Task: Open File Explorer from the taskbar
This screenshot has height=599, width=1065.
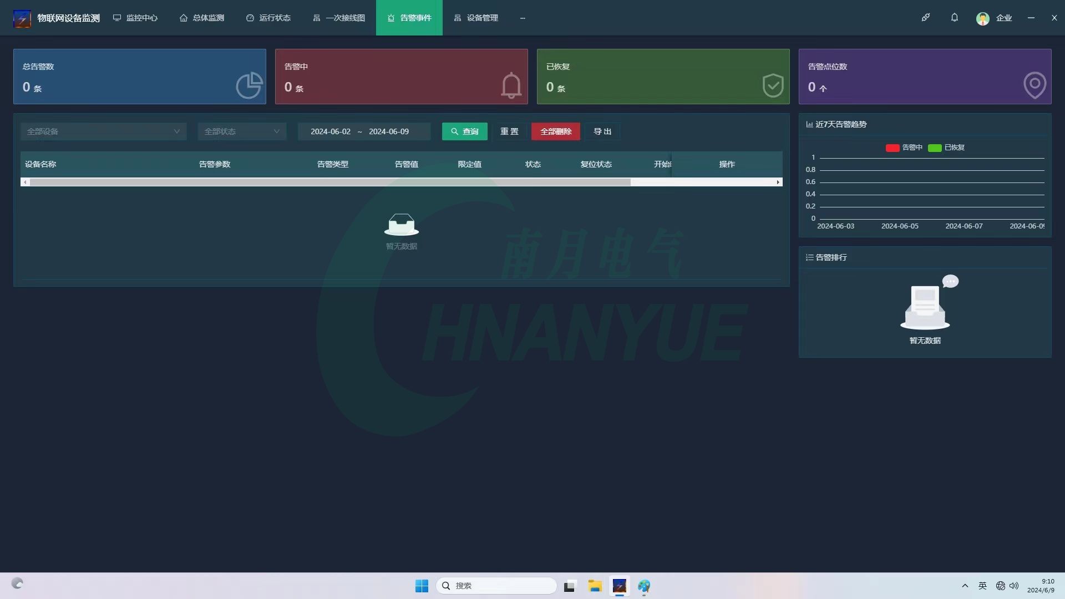Action: click(x=595, y=586)
